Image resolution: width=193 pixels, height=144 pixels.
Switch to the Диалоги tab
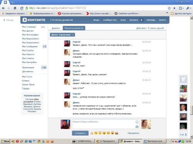coord(56,28)
